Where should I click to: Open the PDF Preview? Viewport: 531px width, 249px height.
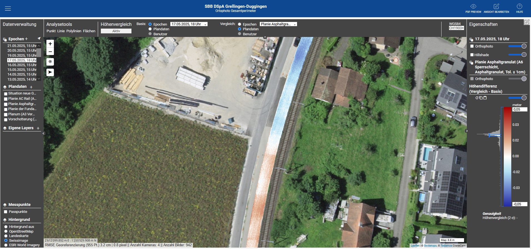click(x=473, y=8)
